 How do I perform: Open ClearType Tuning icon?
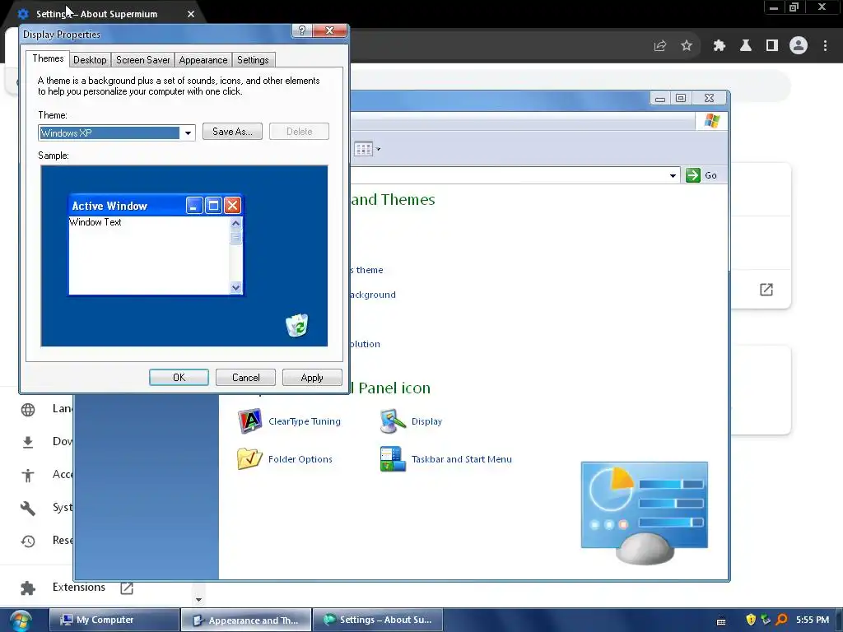(249, 421)
